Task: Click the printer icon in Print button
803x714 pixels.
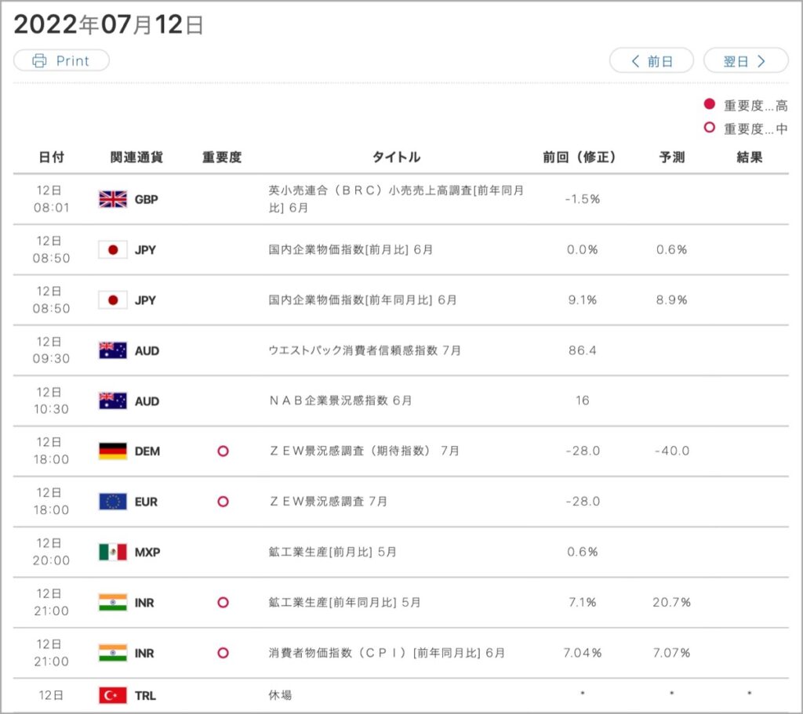Action: [39, 60]
